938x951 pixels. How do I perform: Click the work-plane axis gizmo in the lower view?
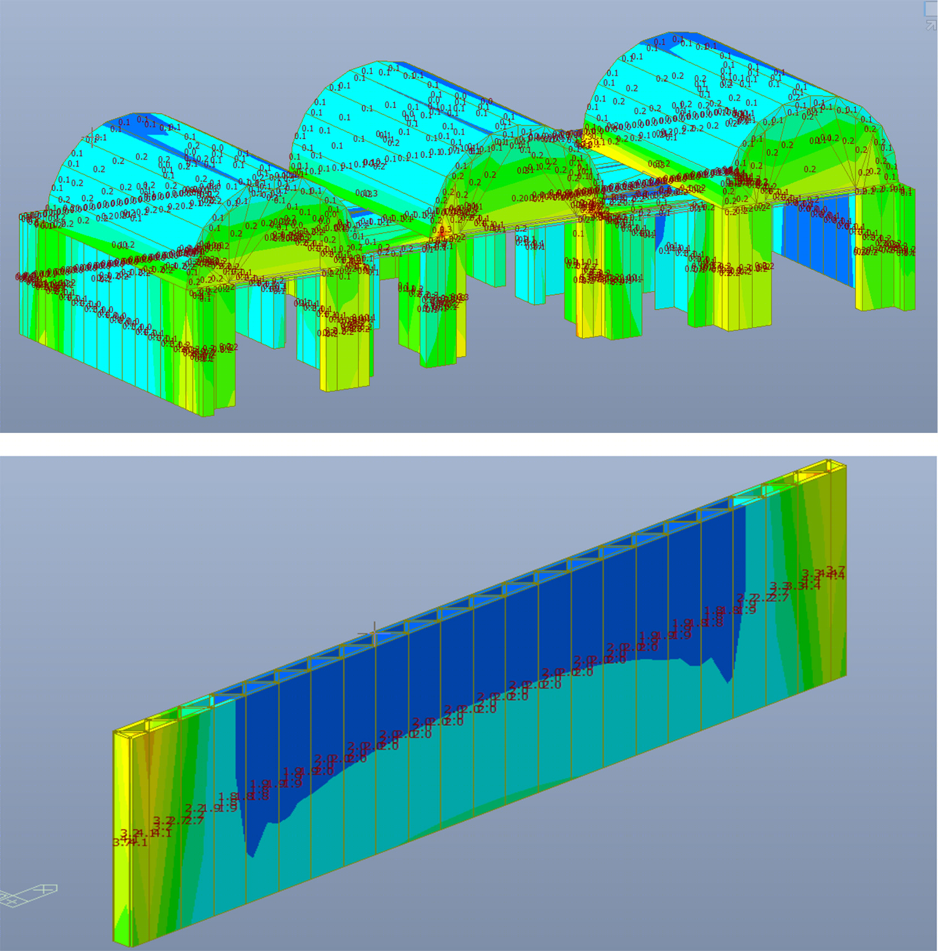[x=28, y=896]
